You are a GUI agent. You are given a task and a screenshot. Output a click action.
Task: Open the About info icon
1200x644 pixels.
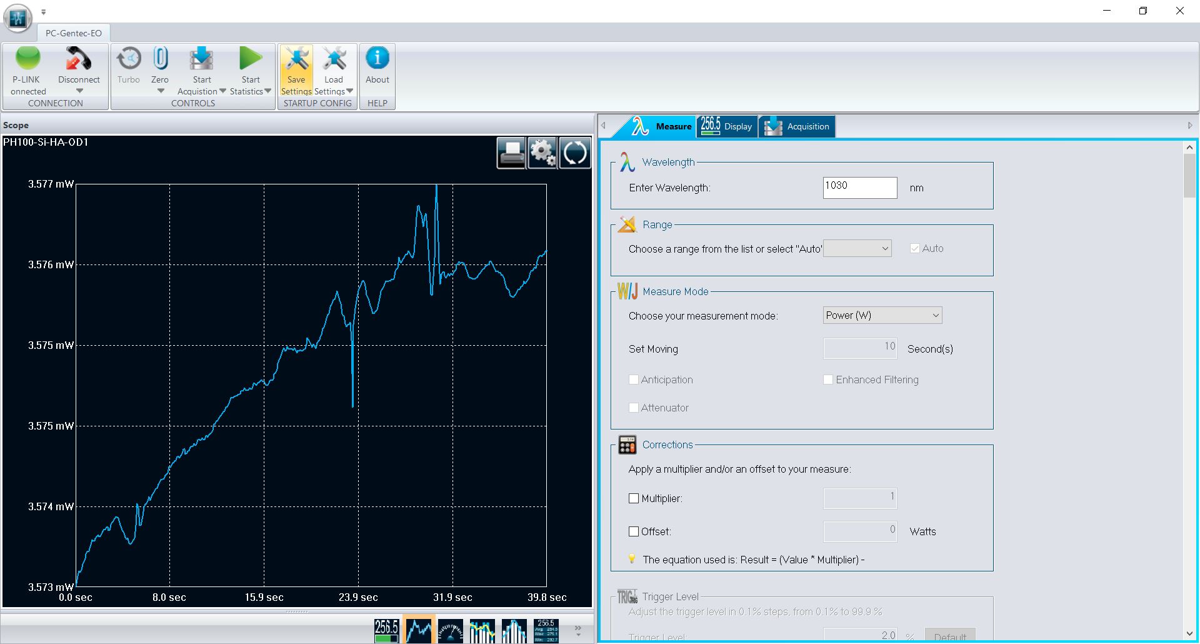[x=377, y=59]
